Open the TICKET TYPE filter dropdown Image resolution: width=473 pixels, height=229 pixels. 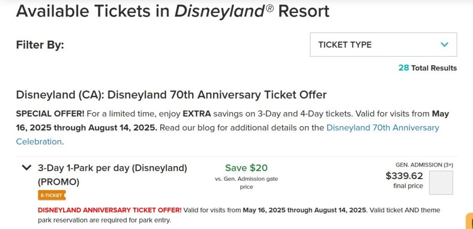click(x=383, y=44)
